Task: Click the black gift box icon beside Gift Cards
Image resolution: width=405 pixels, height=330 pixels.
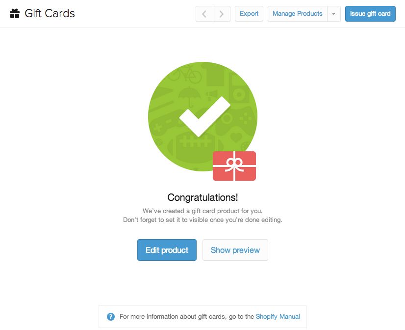Action: pyautogui.click(x=15, y=13)
